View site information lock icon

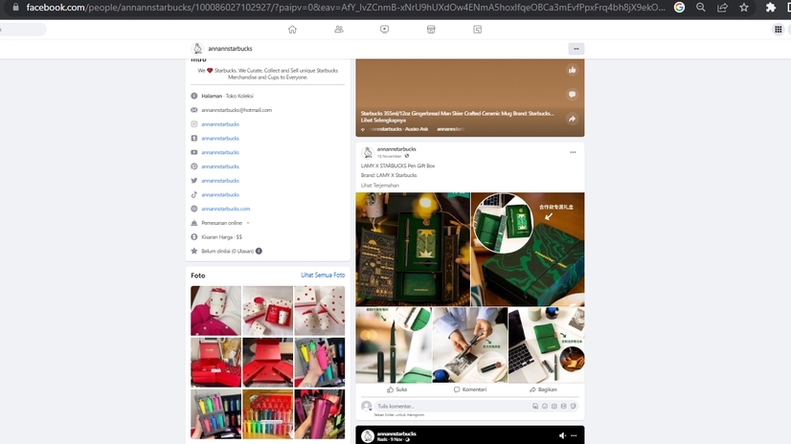(x=16, y=7)
